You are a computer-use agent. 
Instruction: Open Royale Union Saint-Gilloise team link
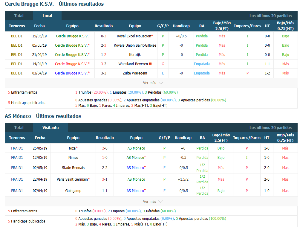tap(135, 45)
